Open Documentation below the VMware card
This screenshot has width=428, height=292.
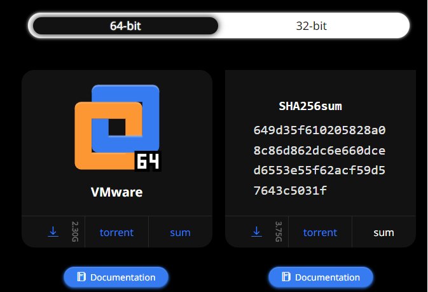[116, 277]
